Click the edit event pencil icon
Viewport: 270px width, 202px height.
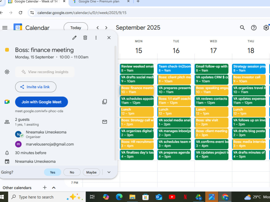[75, 38]
